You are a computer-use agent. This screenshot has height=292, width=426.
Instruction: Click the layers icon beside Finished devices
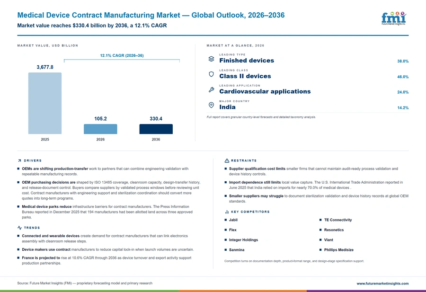211,59
